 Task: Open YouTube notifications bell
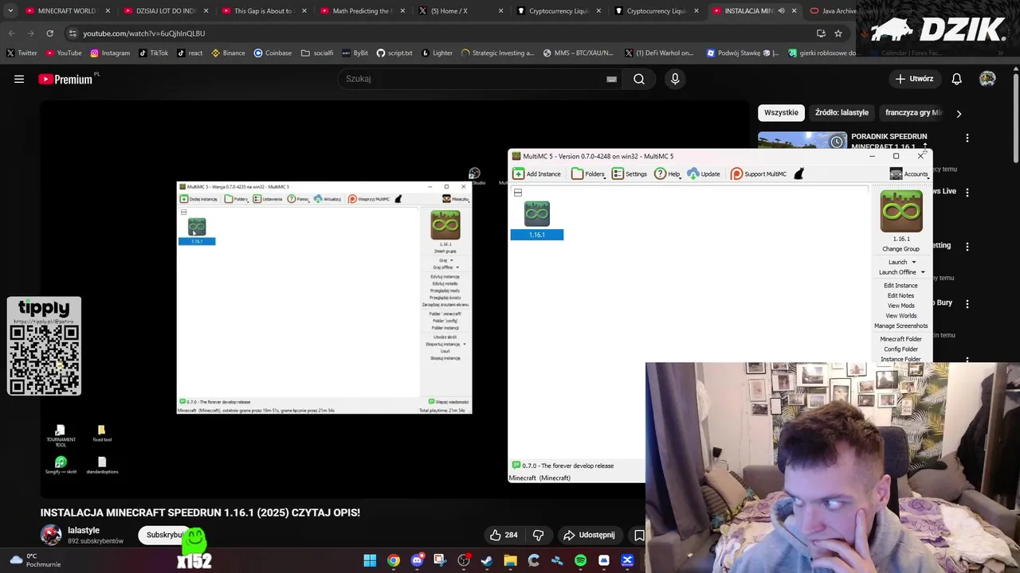pos(956,79)
